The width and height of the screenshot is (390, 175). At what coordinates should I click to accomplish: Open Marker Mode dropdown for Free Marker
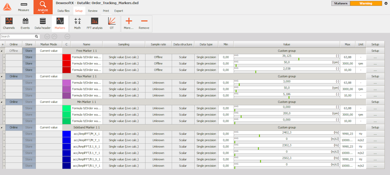click(49, 51)
